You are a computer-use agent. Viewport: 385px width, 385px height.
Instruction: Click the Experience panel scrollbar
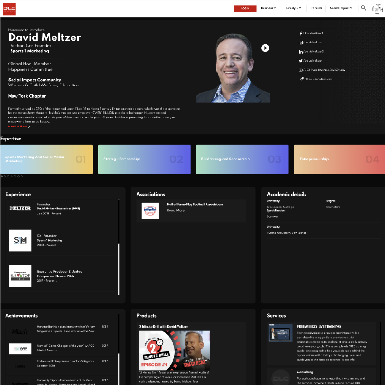pos(119,269)
